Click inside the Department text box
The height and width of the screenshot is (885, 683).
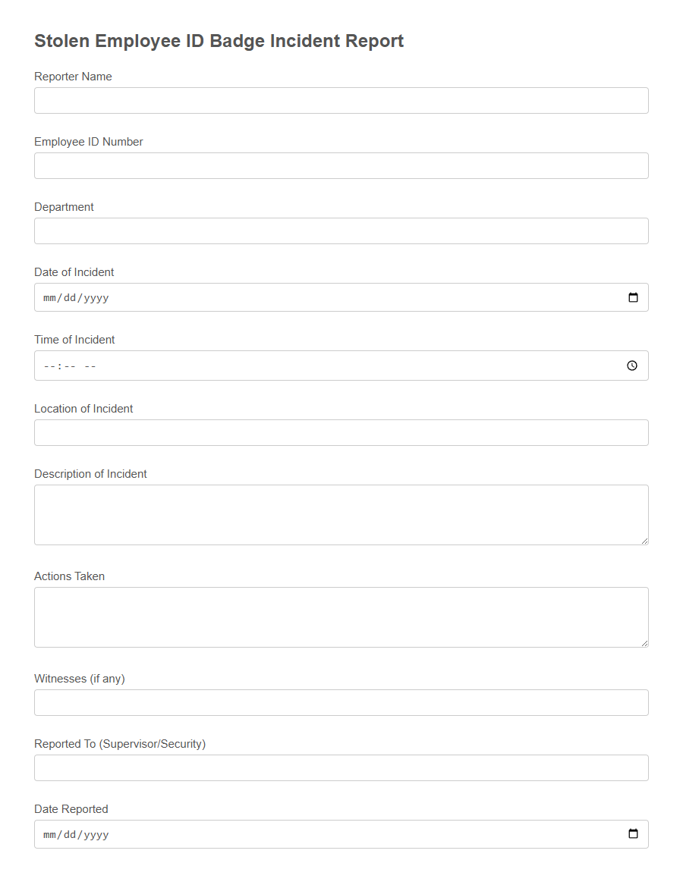[x=341, y=231]
